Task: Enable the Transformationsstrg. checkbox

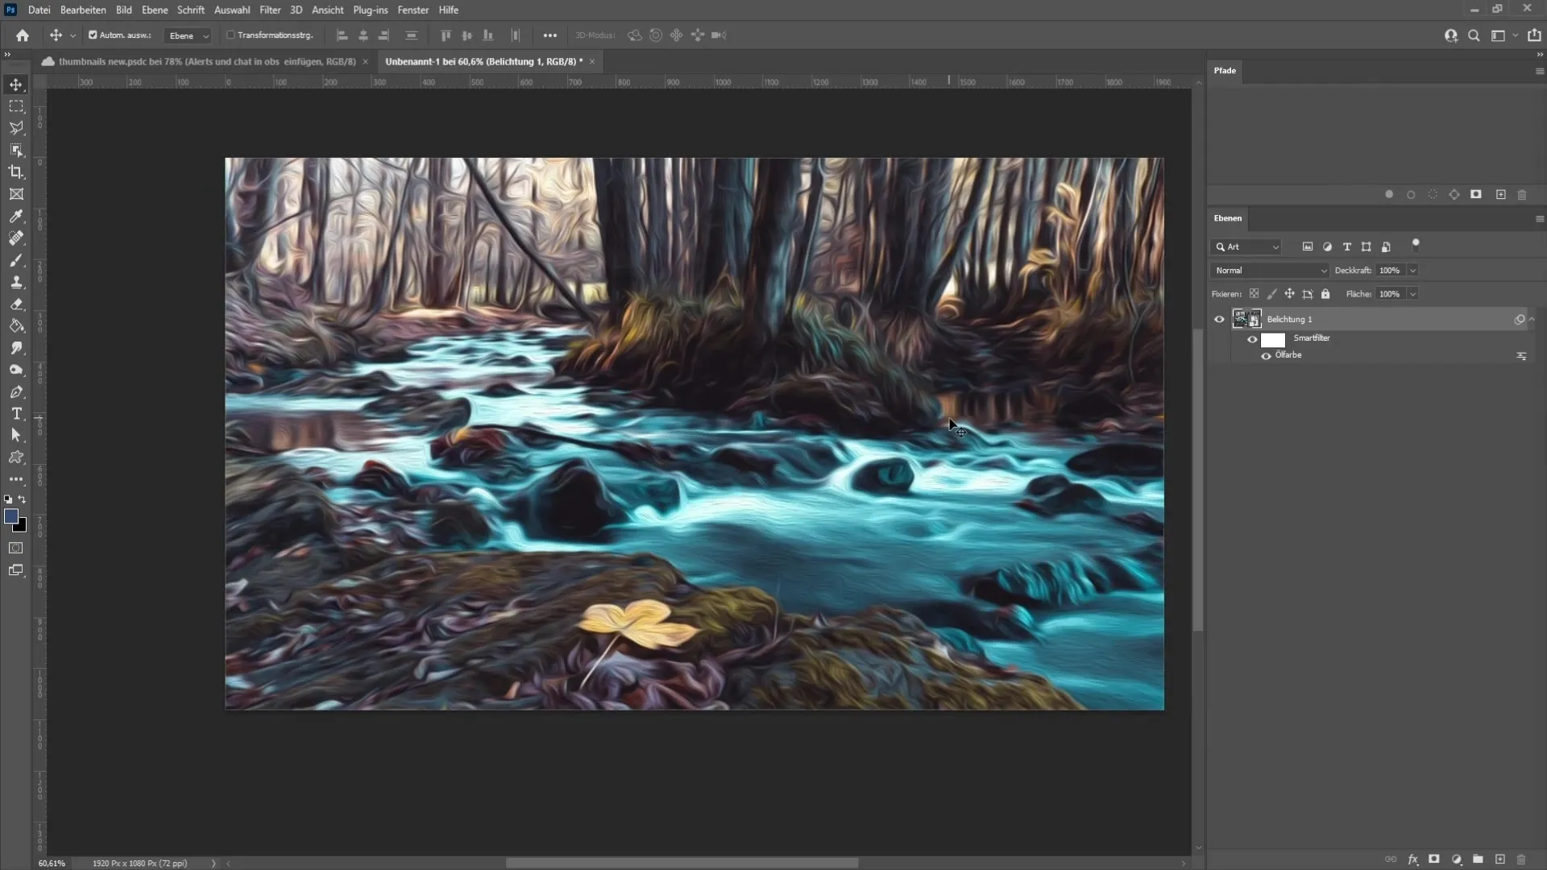Action: [x=230, y=35]
